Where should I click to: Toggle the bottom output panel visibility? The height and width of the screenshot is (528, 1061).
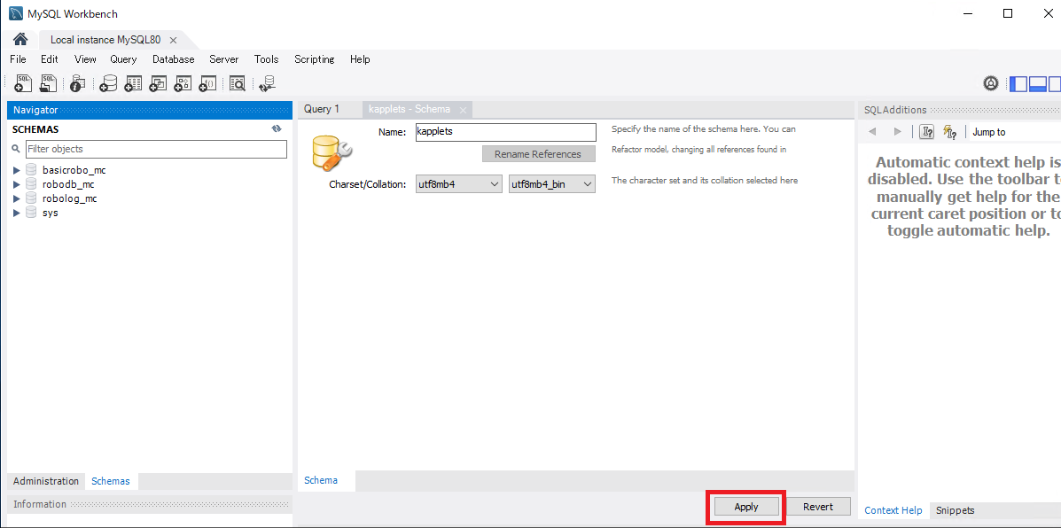pos(1037,84)
